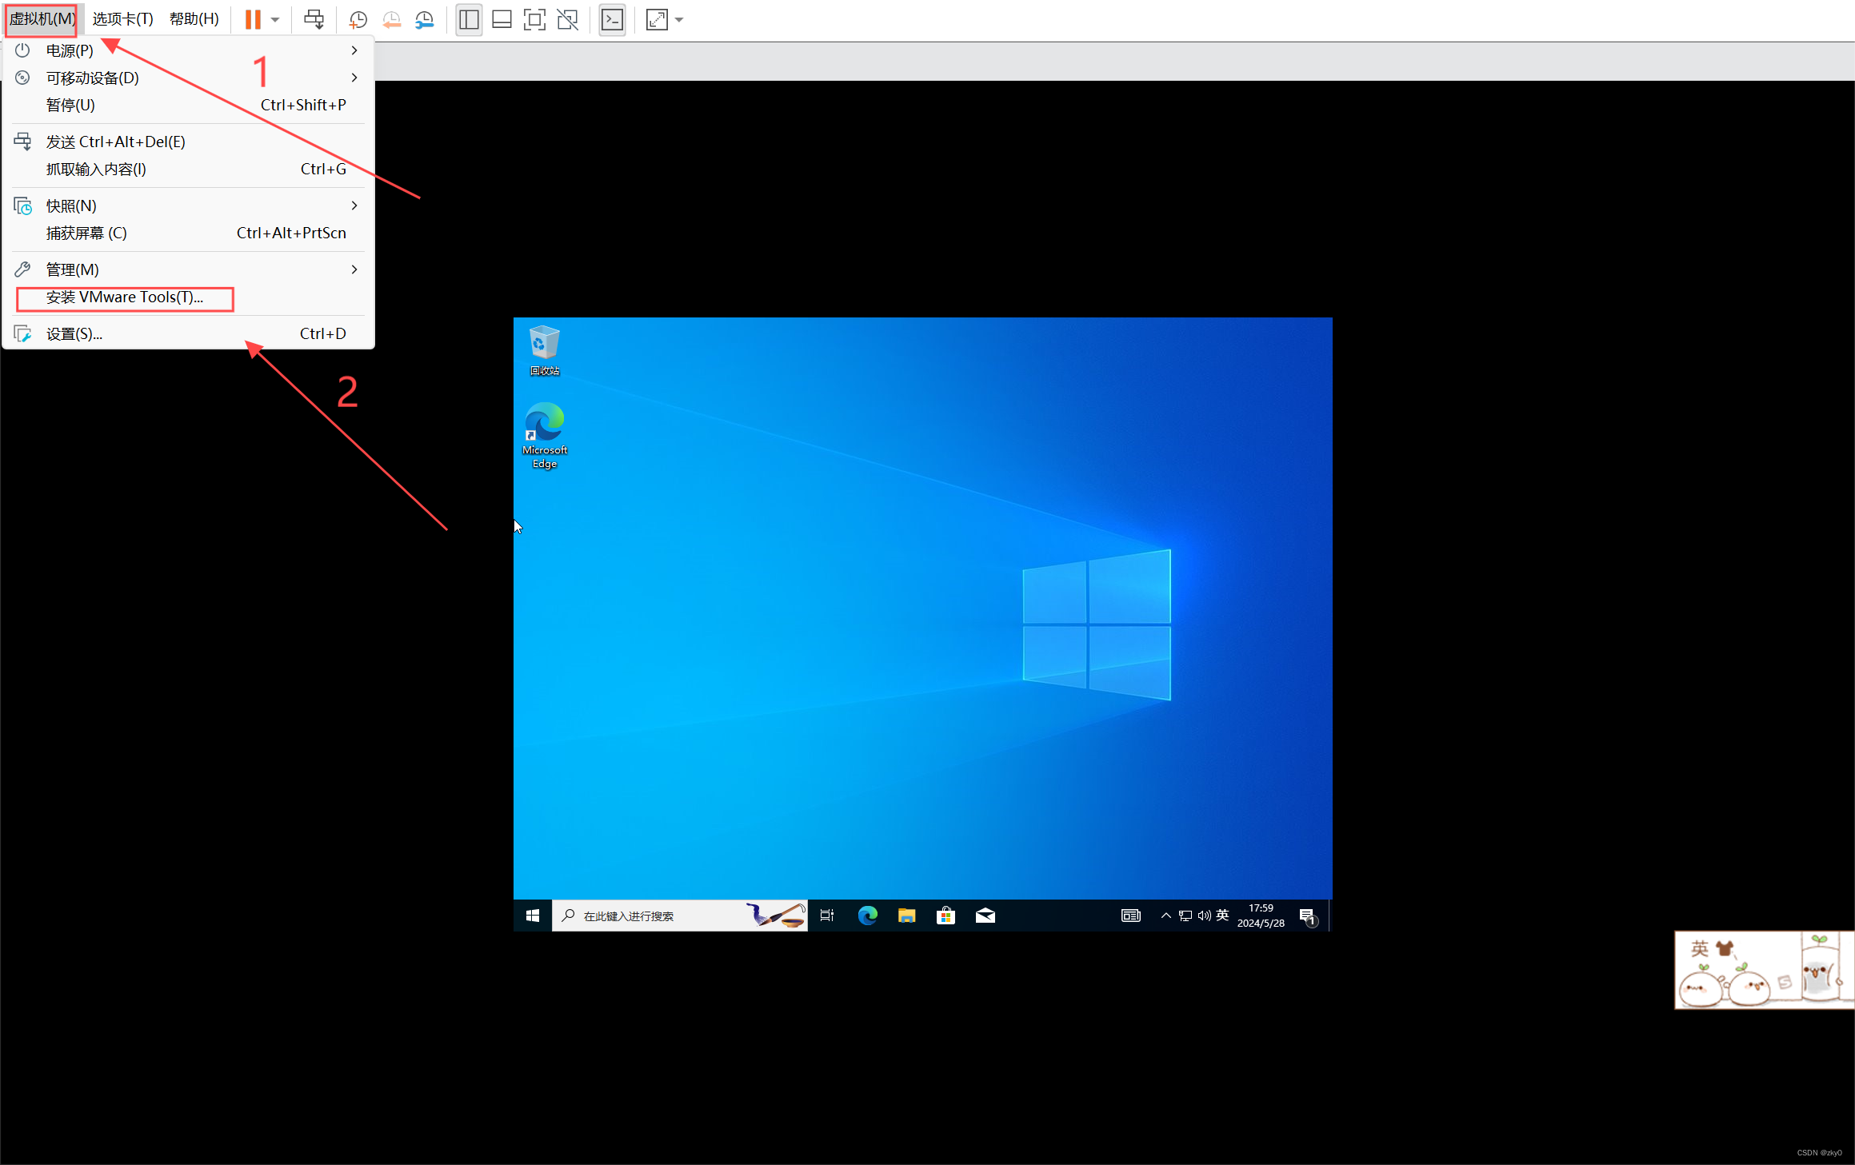Viewport: 1855px width, 1165px height.
Task: Choose 捕获屏幕 (C) menu item
Action: click(x=86, y=233)
